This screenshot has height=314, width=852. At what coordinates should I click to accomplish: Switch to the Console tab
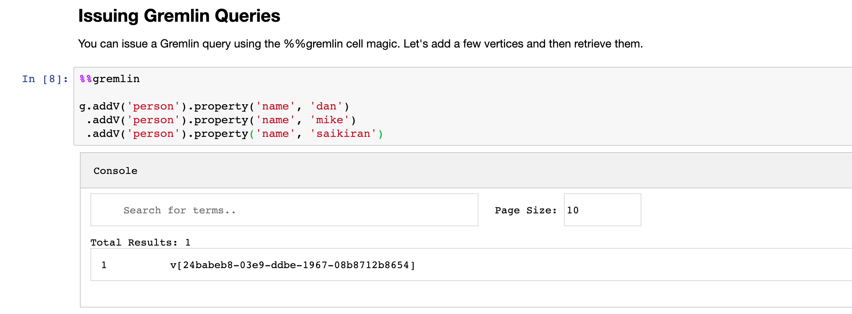click(115, 171)
